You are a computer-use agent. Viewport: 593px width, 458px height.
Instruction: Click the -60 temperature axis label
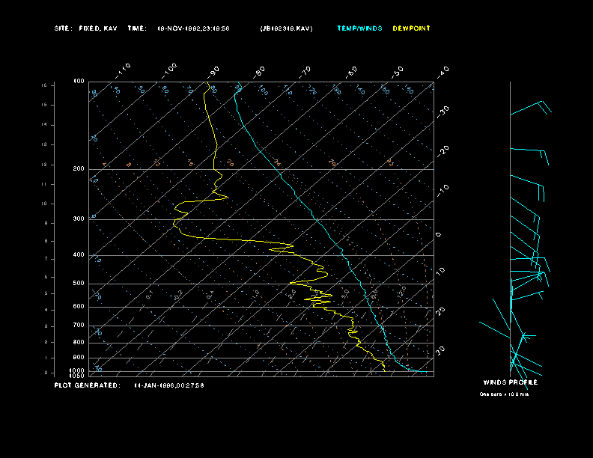[x=351, y=72]
